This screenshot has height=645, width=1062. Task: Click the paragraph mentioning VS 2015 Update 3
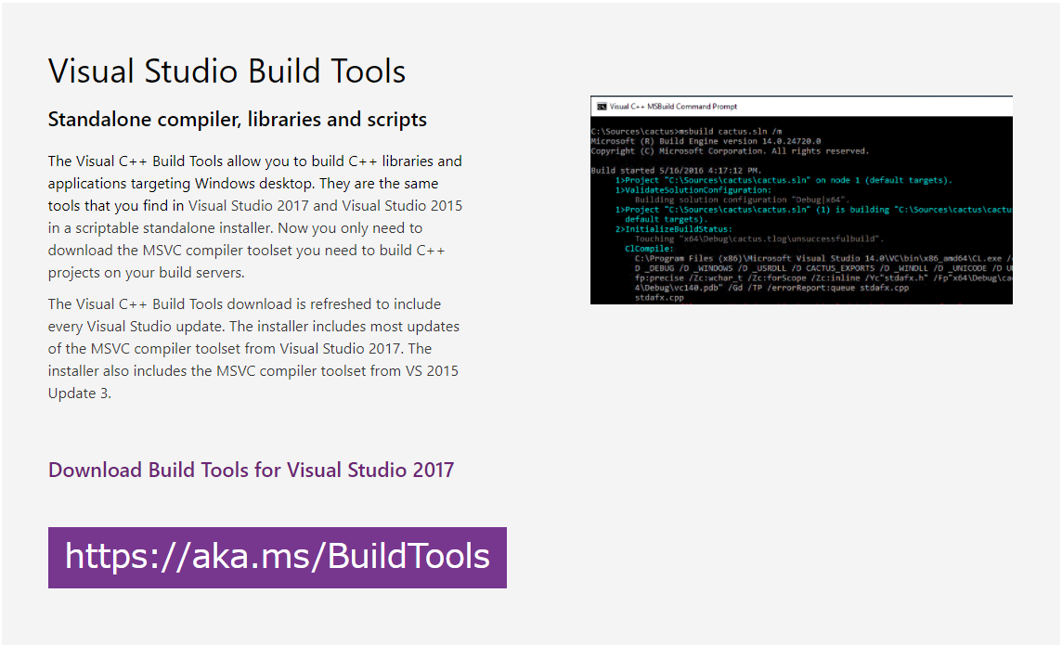(x=253, y=348)
